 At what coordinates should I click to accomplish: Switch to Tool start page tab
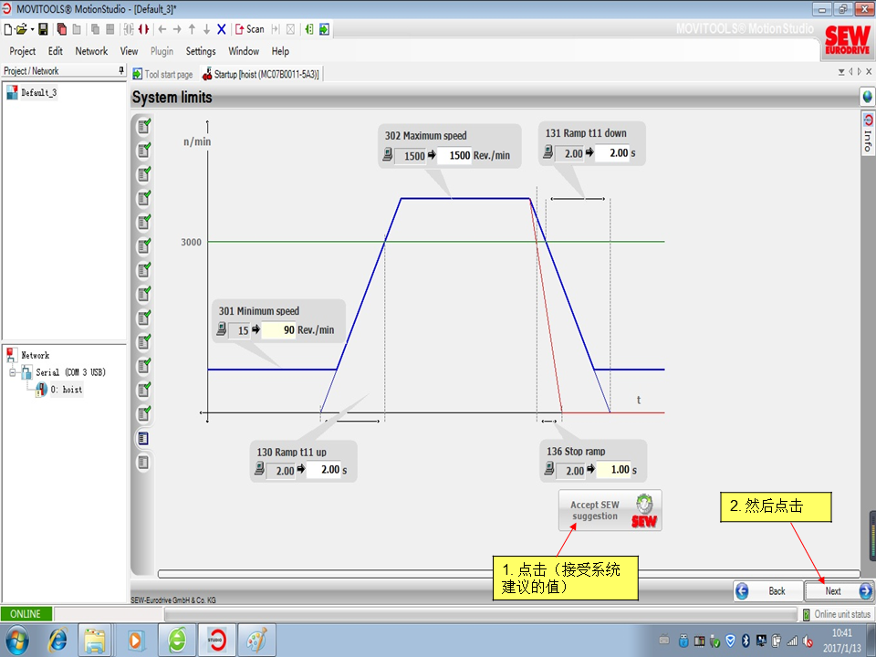point(163,75)
